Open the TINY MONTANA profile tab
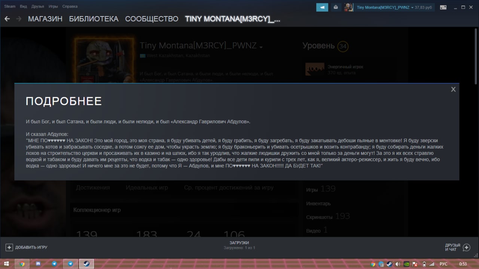This screenshot has height=269, width=479. point(232,19)
